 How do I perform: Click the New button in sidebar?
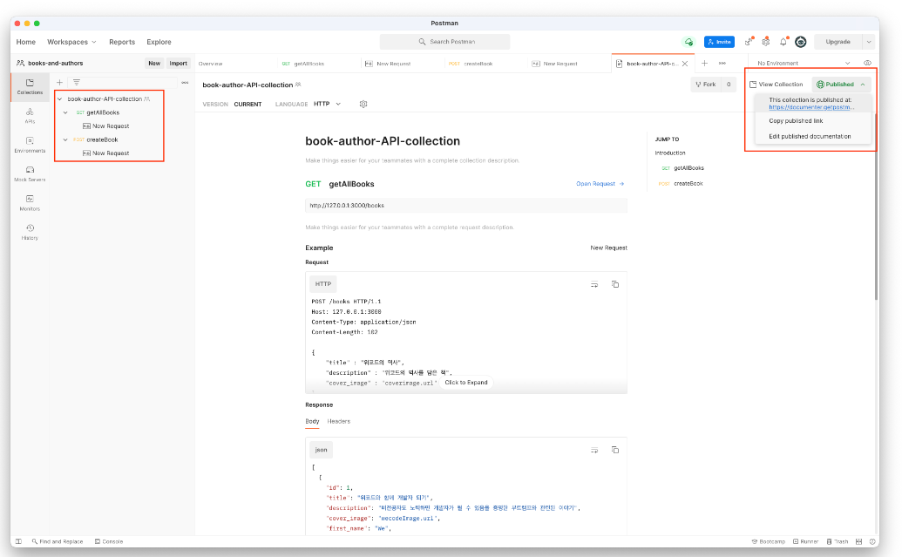point(154,64)
